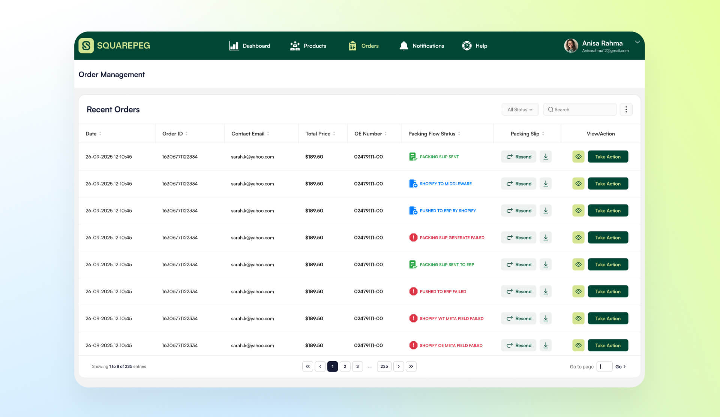Go to page 235 in the pagination
The height and width of the screenshot is (417, 720).
pos(384,366)
